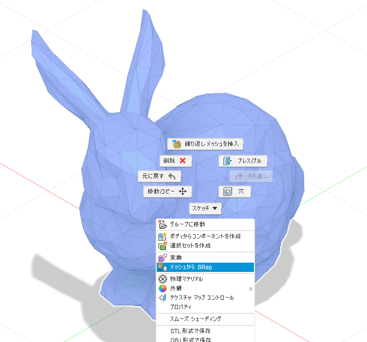The image size is (367, 342).
Task: Click the redo arrow icon
Action: pos(239,176)
